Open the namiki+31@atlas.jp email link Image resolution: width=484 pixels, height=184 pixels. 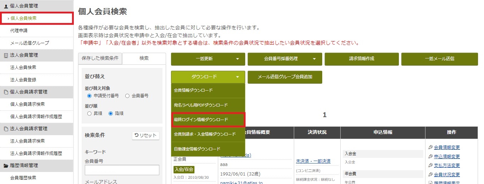242,183
